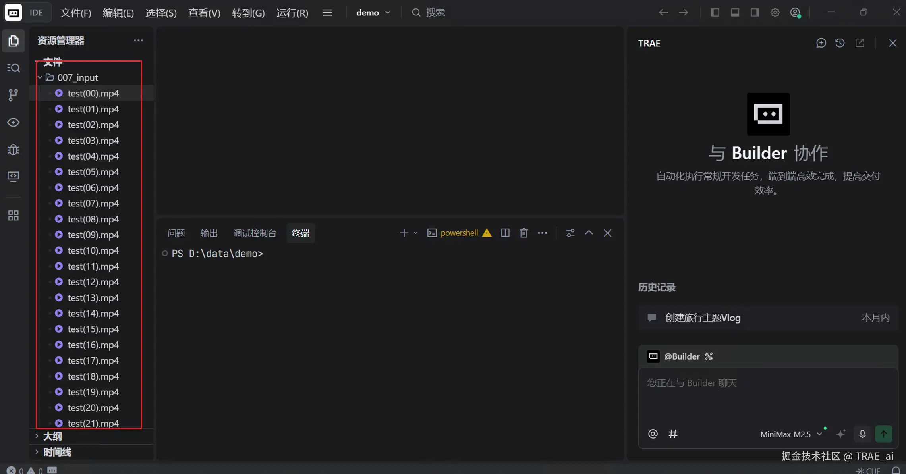Open the Debug bug icon in sidebar
The image size is (906, 474).
[13, 150]
